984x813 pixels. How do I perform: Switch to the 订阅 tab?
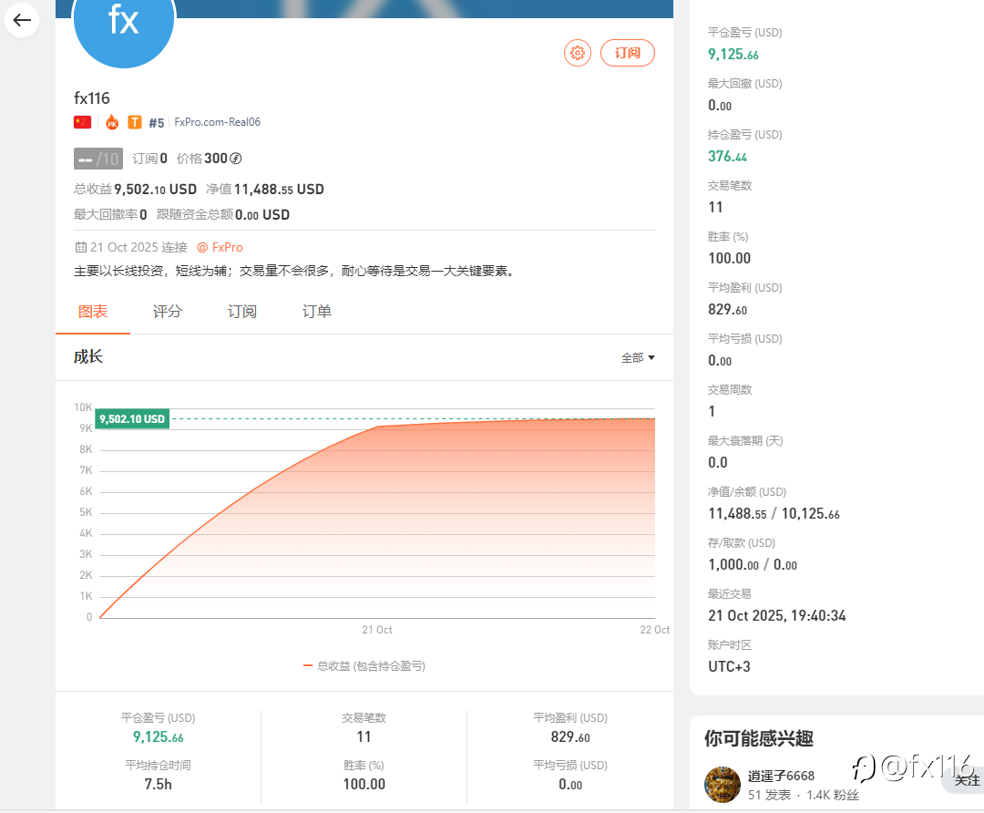(x=241, y=312)
